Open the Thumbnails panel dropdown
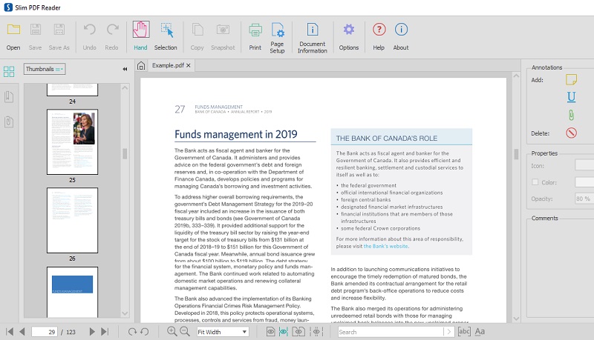This screenshot has width=594, height=340. [45, 69]
